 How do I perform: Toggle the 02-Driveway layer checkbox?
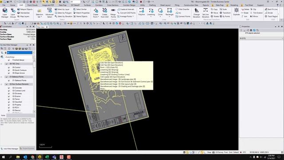tap(9, 93)
